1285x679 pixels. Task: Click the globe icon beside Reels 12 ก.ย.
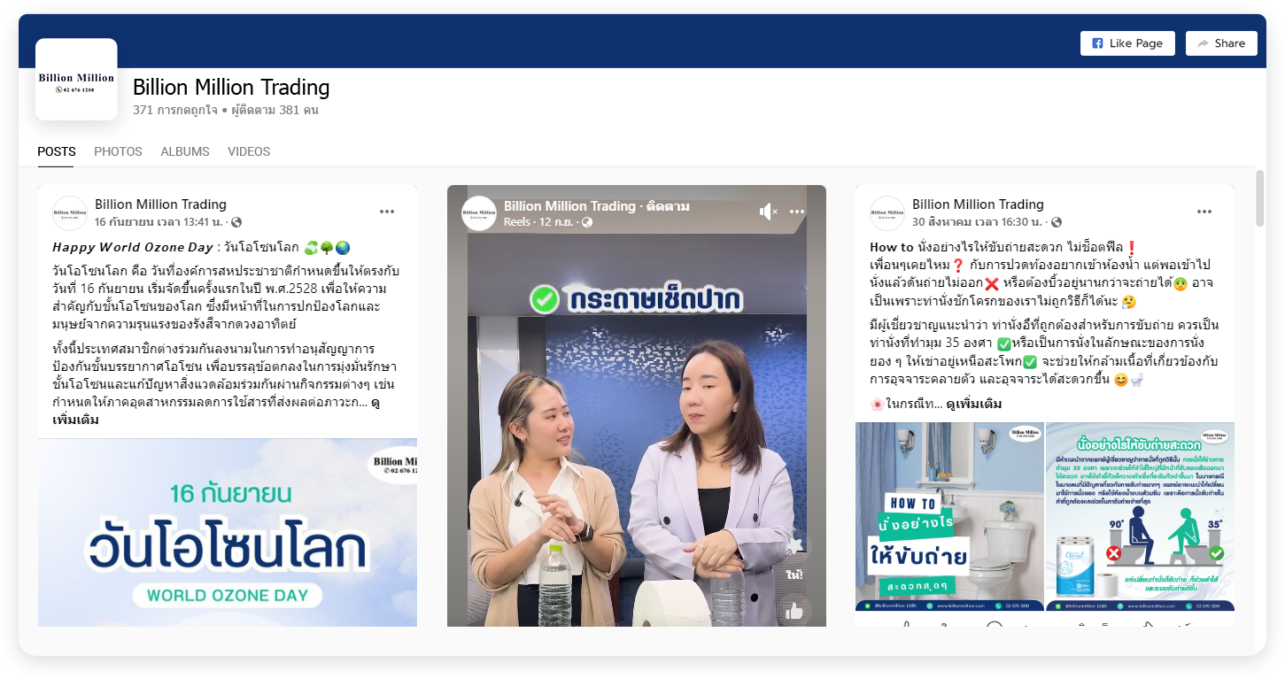click(589, 222)
